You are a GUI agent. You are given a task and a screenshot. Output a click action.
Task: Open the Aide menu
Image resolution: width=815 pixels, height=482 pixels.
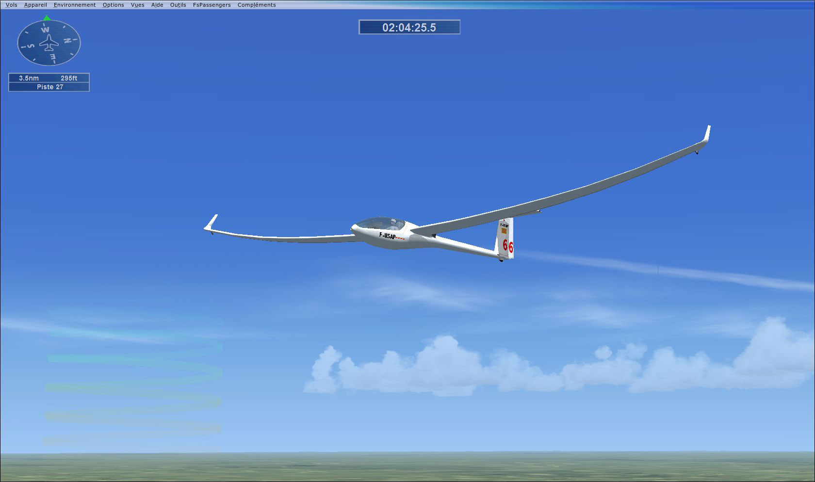click(156, 4)
